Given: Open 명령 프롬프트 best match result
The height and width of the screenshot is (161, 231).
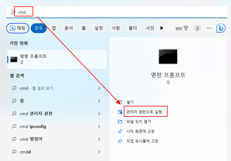Looking at the screenshot, I should [57, 59].
